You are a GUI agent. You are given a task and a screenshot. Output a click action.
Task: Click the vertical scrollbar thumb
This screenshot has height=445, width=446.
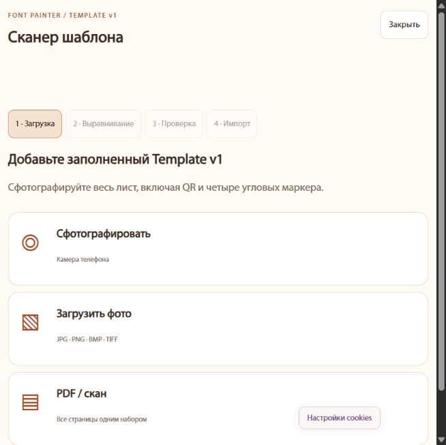tap(441, 202)
